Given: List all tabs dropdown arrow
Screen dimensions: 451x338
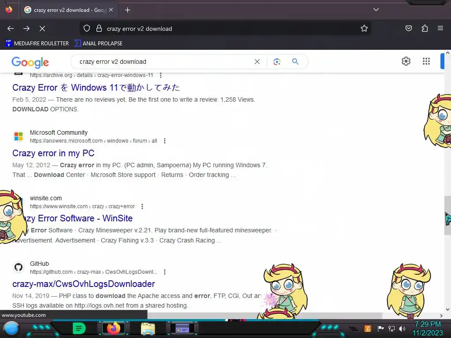Looking at the screenshot, I should [x=376, y=10].
